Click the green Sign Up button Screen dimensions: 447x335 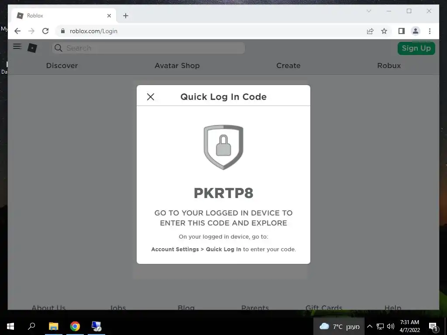click(416, 48)
